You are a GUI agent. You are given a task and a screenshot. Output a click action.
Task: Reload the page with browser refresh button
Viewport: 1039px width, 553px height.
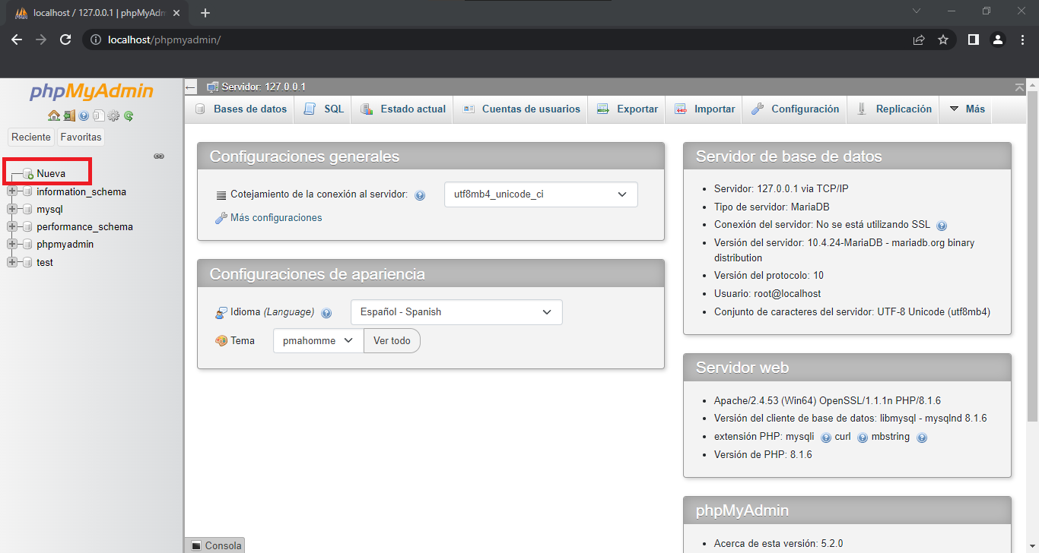click(65, 39)
